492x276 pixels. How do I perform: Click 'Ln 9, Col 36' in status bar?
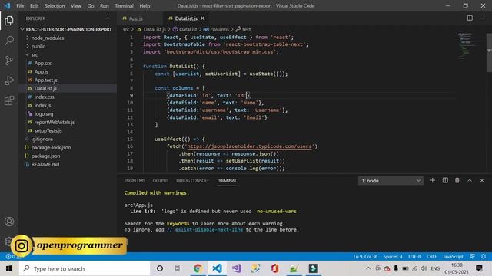[365, 256]
